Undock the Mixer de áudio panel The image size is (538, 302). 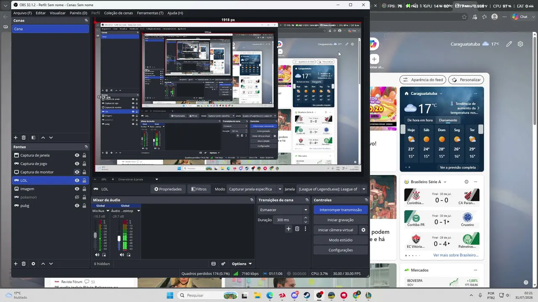[x=252, y=200]
